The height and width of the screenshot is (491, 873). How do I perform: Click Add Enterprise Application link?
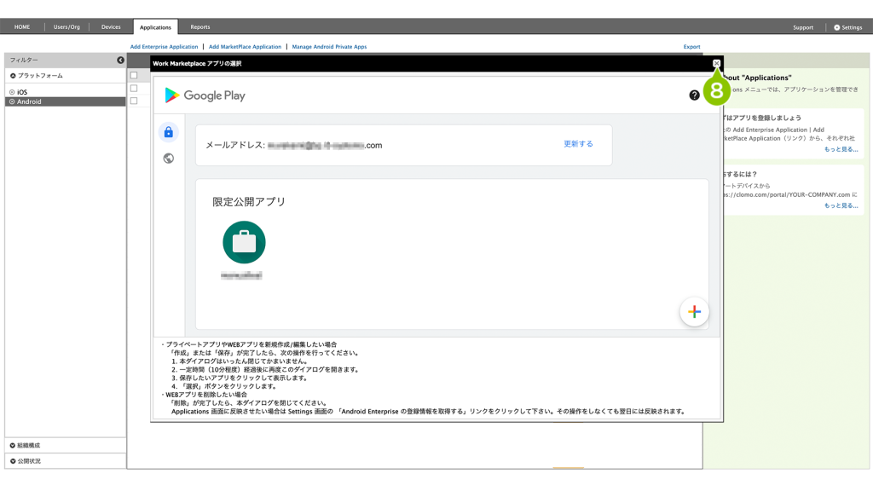click(x=164, y=47)
